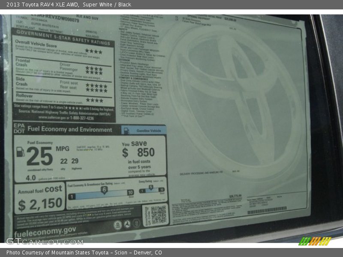
Task: Click 'Photo Courtesy of Mountain States Toyota' caption
Action: [x=57, y=253]
